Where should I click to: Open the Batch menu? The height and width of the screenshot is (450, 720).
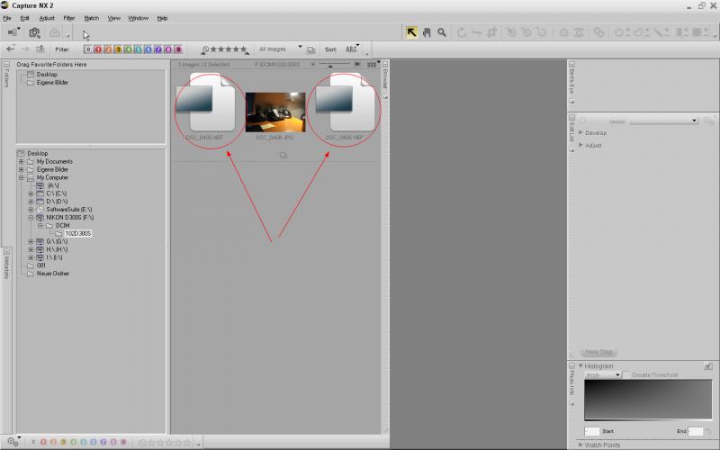pyautogui.click(x=92, y=18)
